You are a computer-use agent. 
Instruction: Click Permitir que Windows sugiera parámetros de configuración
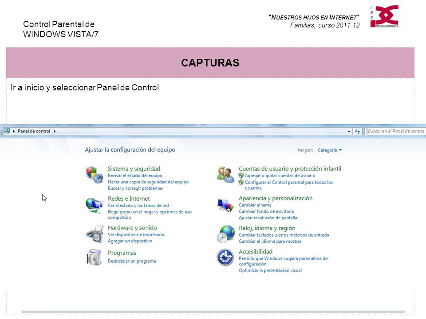(283, 261)
